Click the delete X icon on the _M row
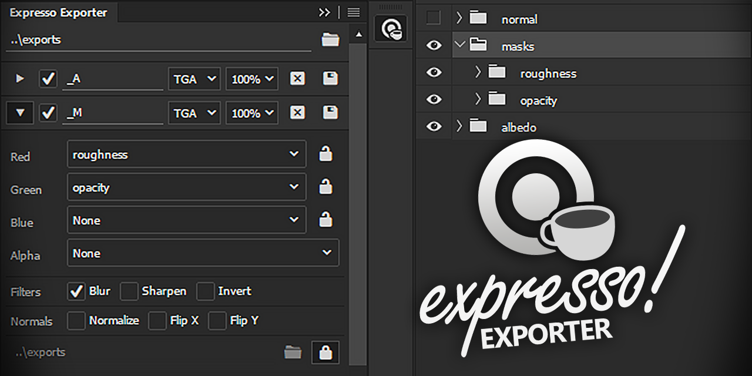 click(297, 112)
